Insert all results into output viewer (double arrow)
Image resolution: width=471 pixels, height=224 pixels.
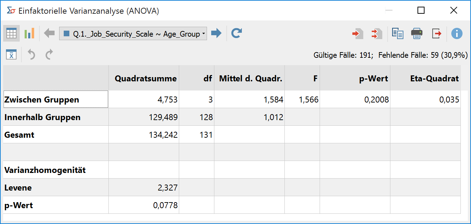[x=377, y=34]
